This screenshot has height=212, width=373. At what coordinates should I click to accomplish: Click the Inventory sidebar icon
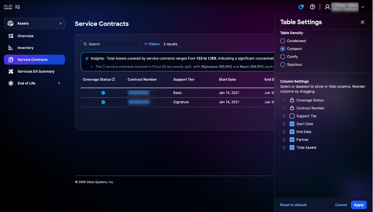11,48
